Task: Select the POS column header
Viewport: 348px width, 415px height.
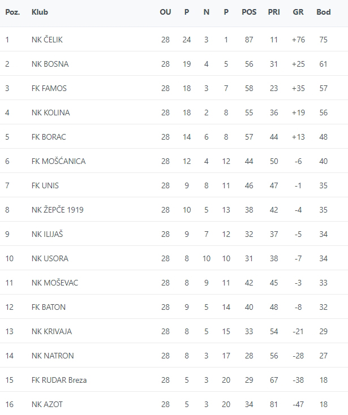Action: 249,12
